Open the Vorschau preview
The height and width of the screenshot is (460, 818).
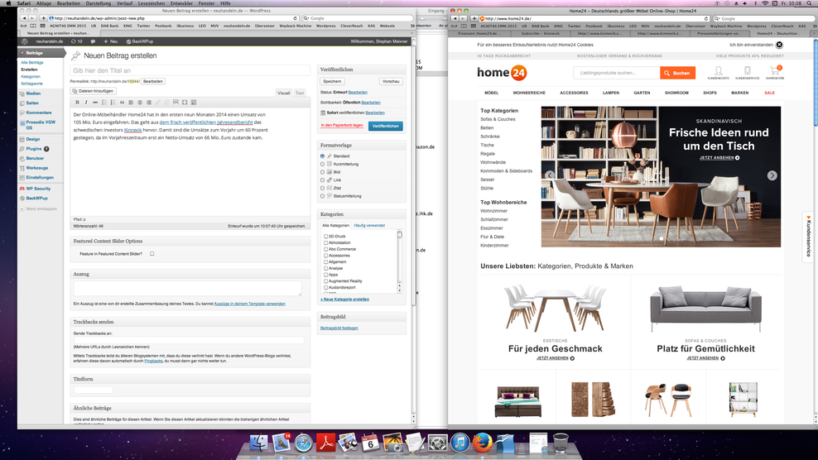coord(391,81)
